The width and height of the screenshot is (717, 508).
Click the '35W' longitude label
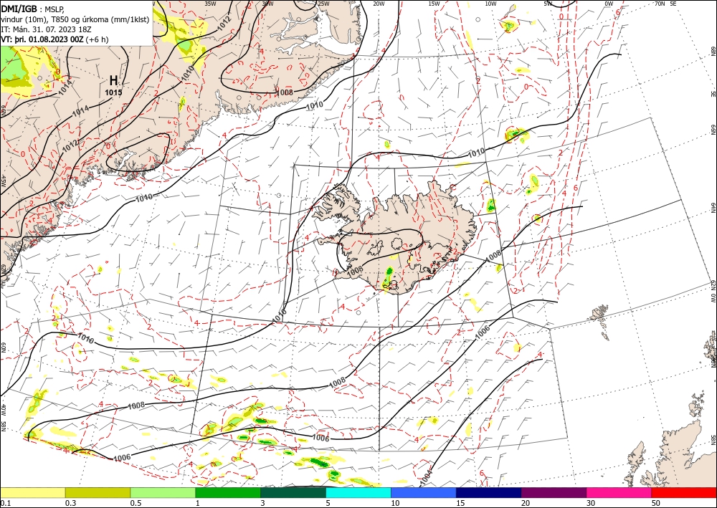pos(210,4)
